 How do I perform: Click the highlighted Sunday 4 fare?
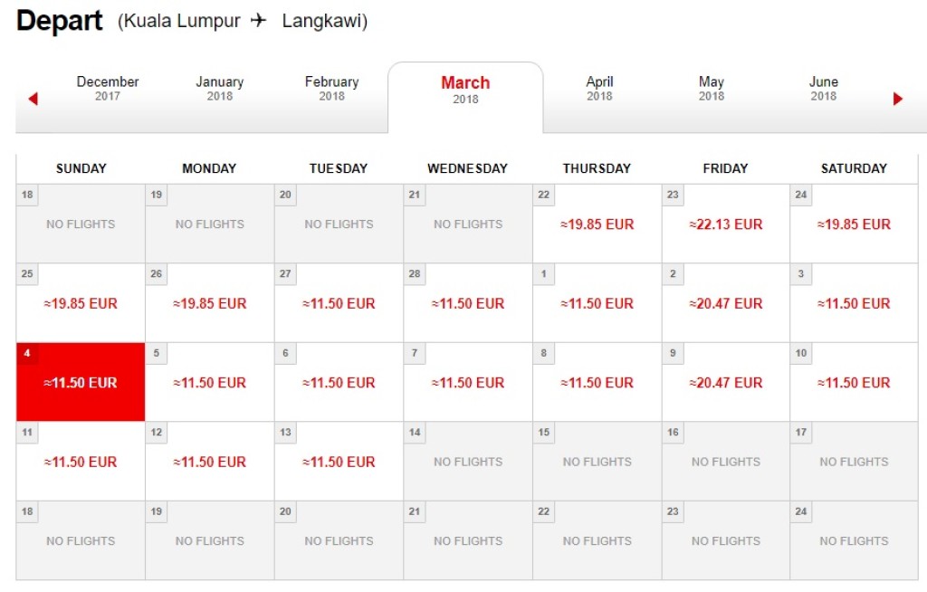click(81, 383)
